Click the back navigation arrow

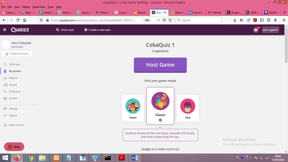pos(4,20)
